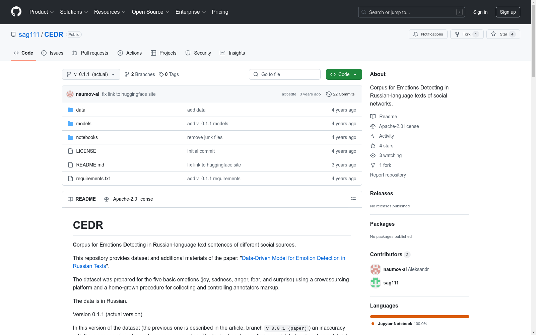Expand the Solutions menu

point(74,12)
